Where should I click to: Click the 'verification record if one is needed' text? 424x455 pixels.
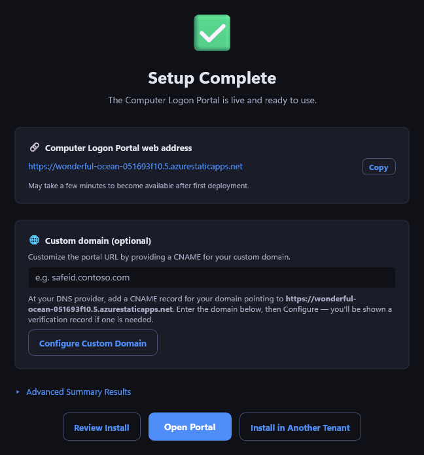click(90, 320)
